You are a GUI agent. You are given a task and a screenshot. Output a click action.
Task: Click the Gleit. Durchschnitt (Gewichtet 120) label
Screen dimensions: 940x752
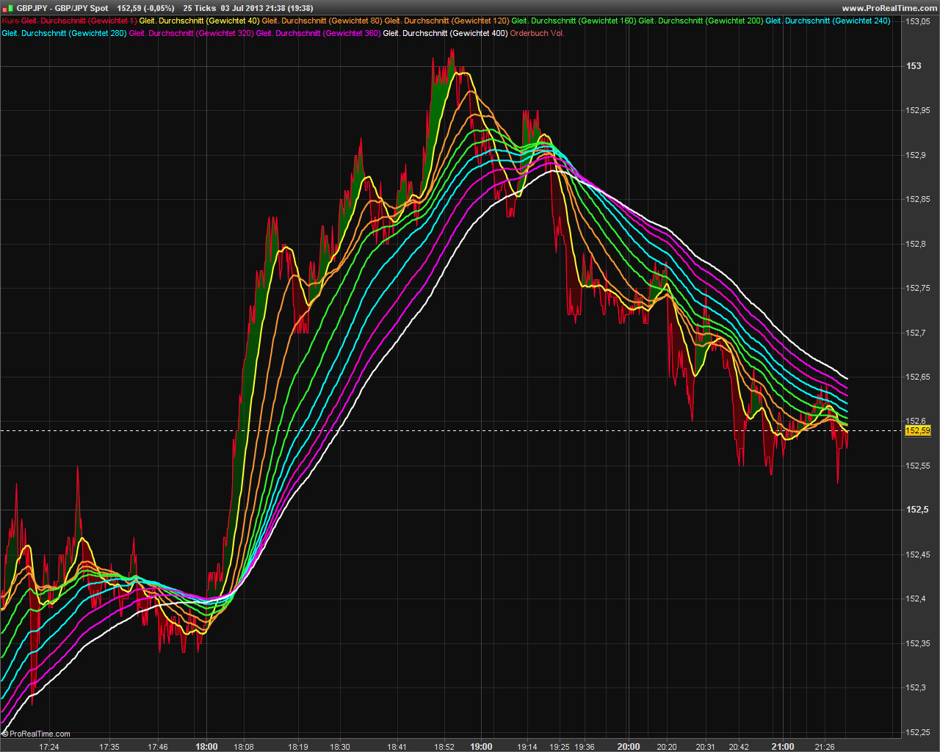446,21
